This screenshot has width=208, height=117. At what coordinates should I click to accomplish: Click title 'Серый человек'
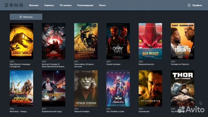point(113,64)
